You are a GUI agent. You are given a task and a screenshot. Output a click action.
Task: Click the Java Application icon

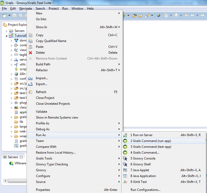point(125,176)
